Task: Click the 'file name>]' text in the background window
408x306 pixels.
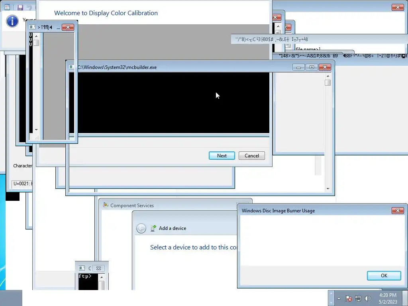Action: (x=308, y=49)
